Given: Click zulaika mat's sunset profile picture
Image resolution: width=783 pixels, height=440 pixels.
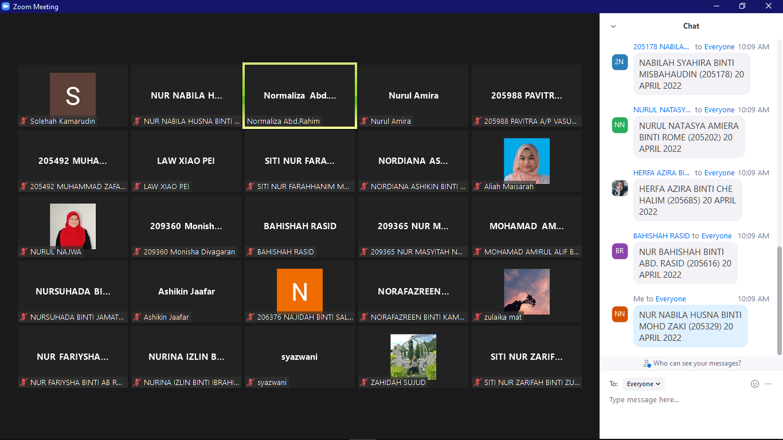Looking at the screenshot, I should pyautogui.click(x=527, y=292).
